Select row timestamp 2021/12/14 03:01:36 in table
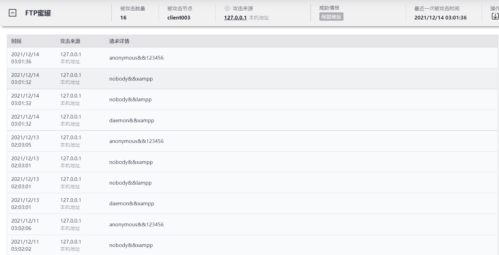 tap(25, 58)
